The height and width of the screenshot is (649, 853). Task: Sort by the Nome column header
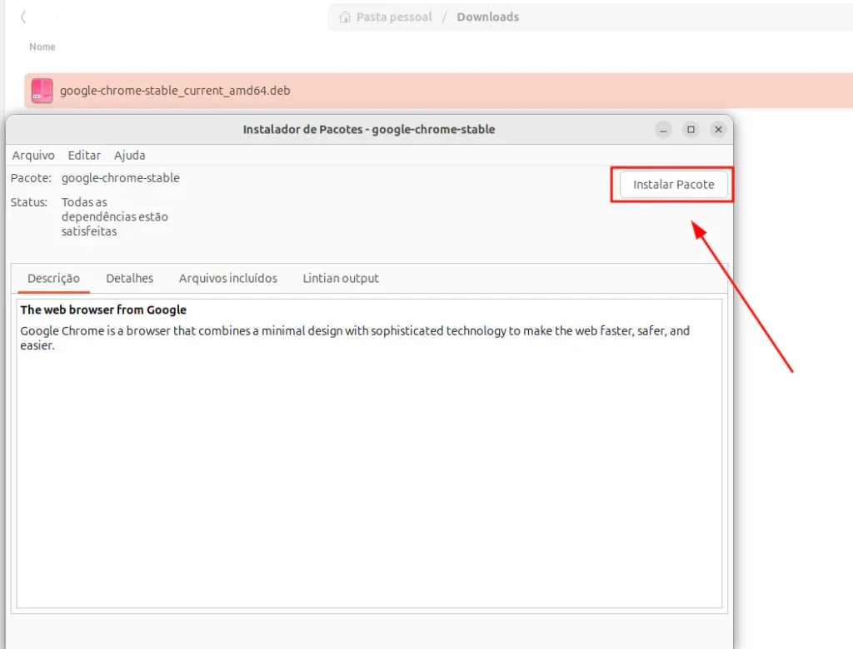pyautogui.click(x=42, y=47)
